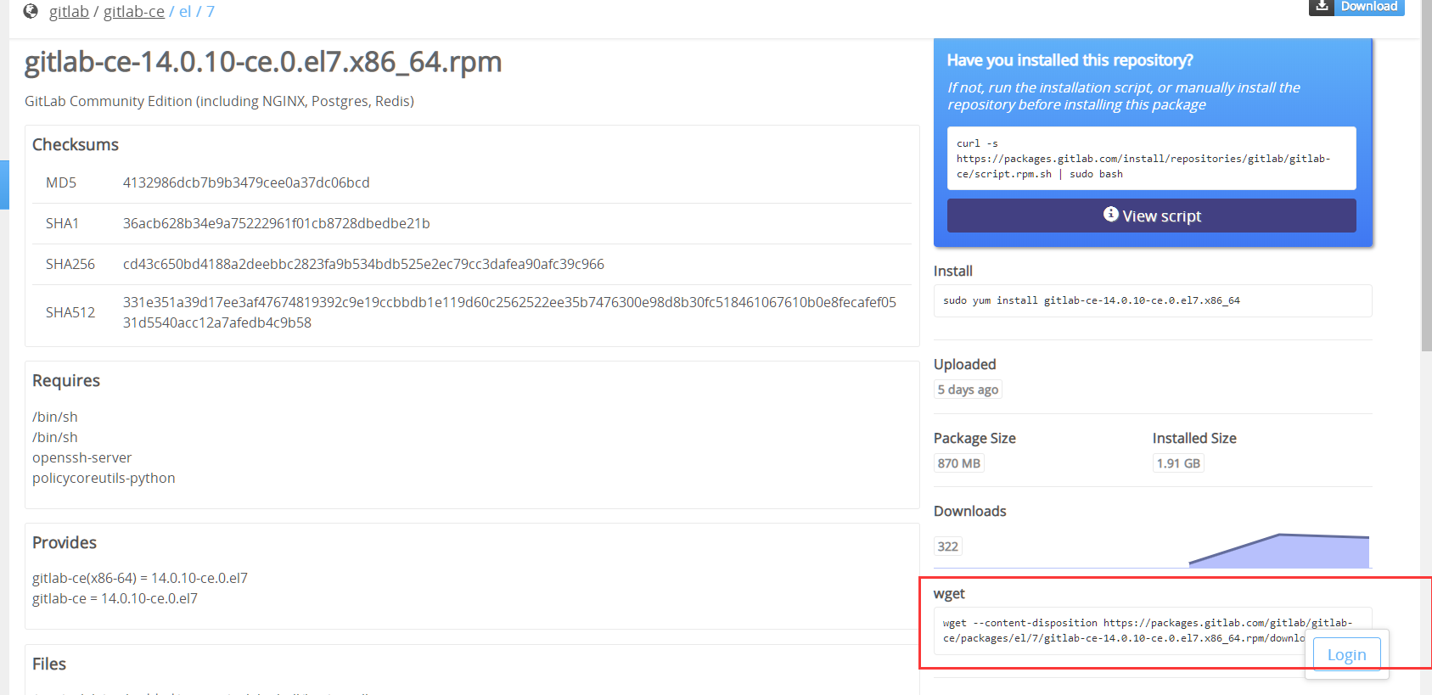Click the wget command box
Viewport: 1432px width, 695px height.
tap(1153, 631)
